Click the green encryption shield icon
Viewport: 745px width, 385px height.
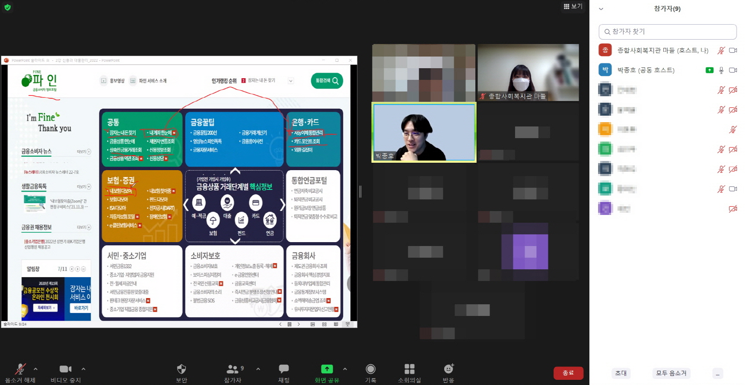(x=7, y=7)
